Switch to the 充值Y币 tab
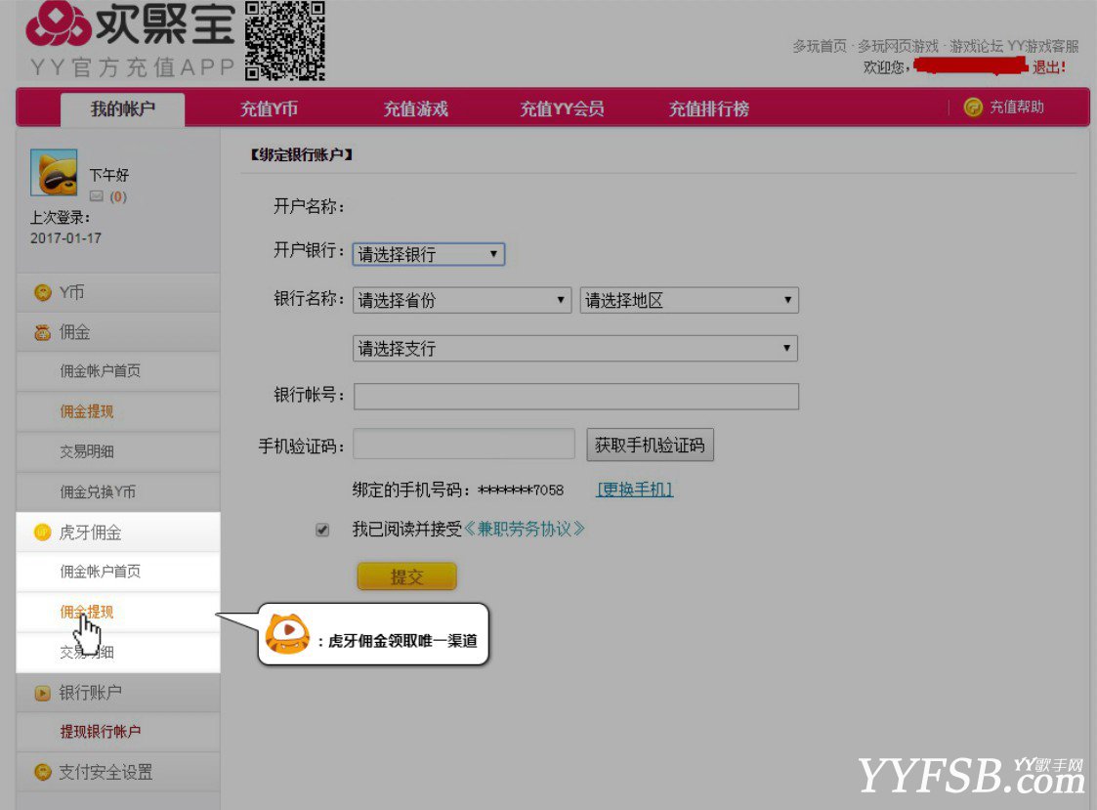This screenshot has width=1097, height=810. coord(269,109)
